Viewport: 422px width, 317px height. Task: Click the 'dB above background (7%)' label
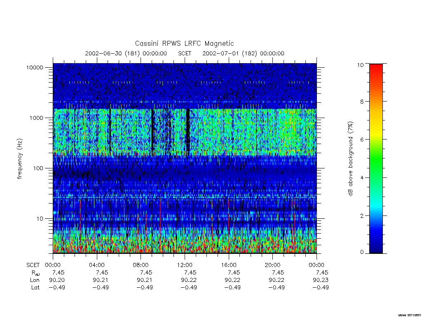click(350, 159)
